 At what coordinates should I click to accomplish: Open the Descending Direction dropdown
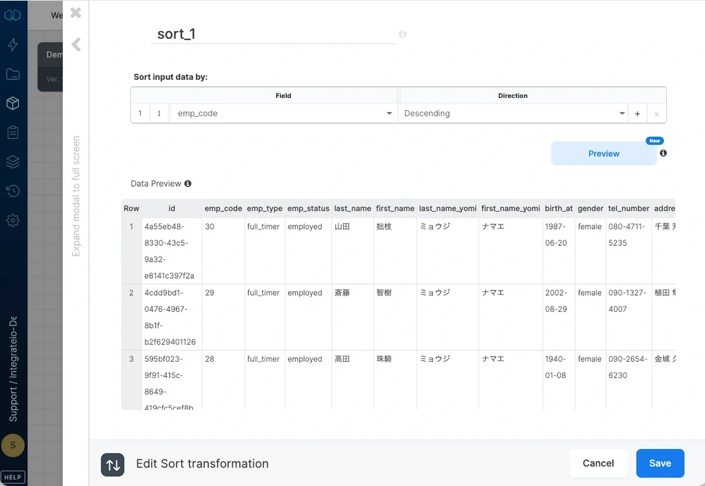[513, 113]
